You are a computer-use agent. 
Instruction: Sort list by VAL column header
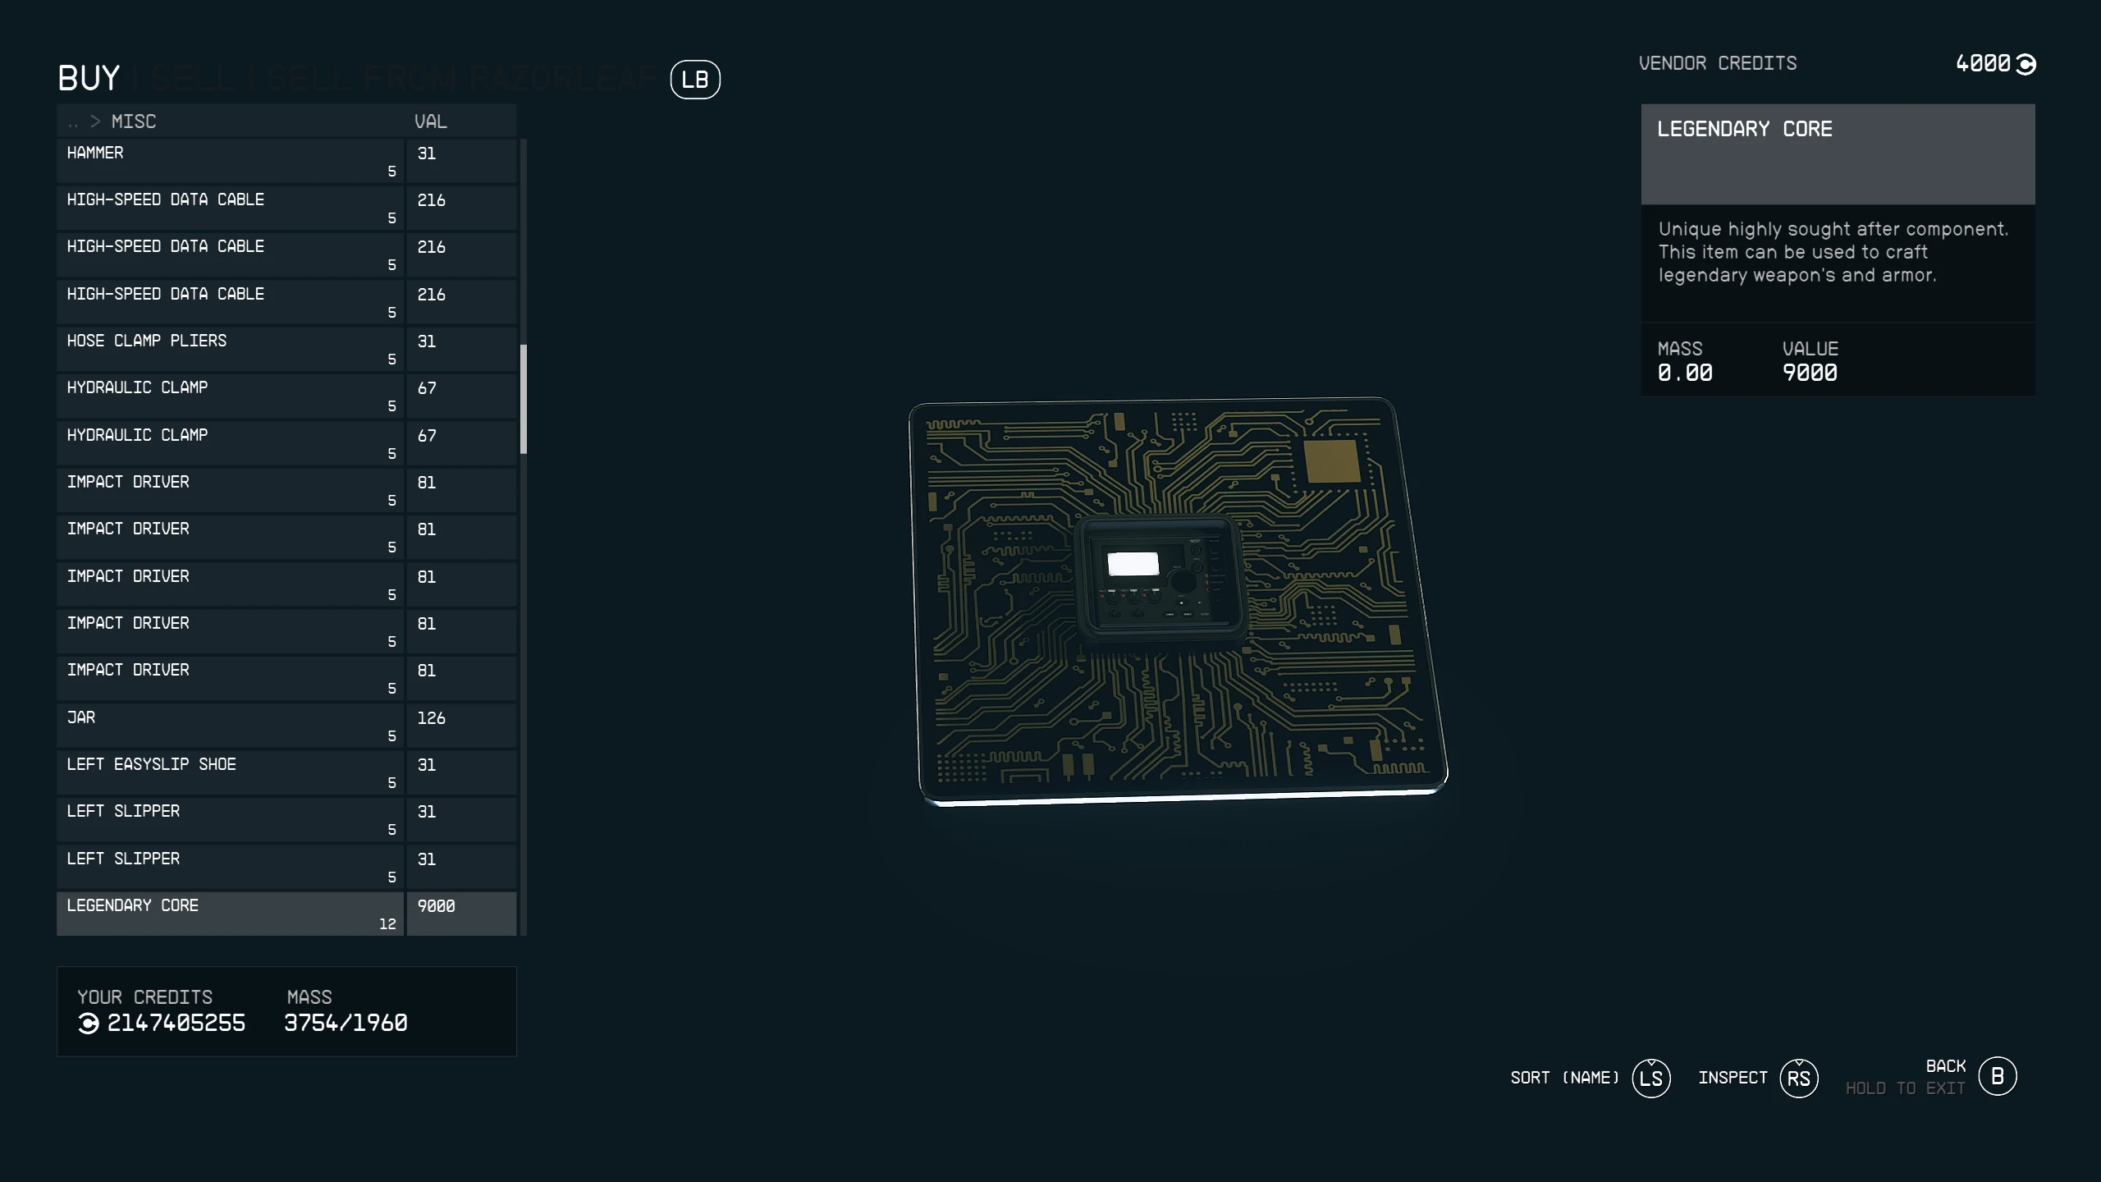click(x=430, y=121)
